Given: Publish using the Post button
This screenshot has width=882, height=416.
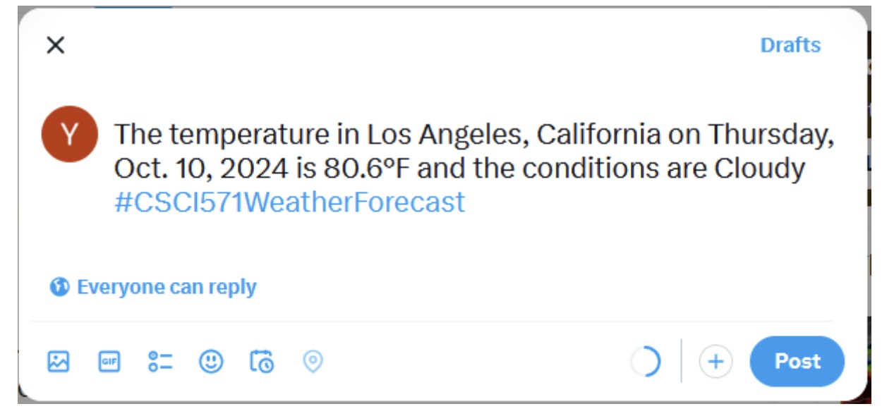Looking at the screenshot, I should pyautogui.click(x=797, y=362).
